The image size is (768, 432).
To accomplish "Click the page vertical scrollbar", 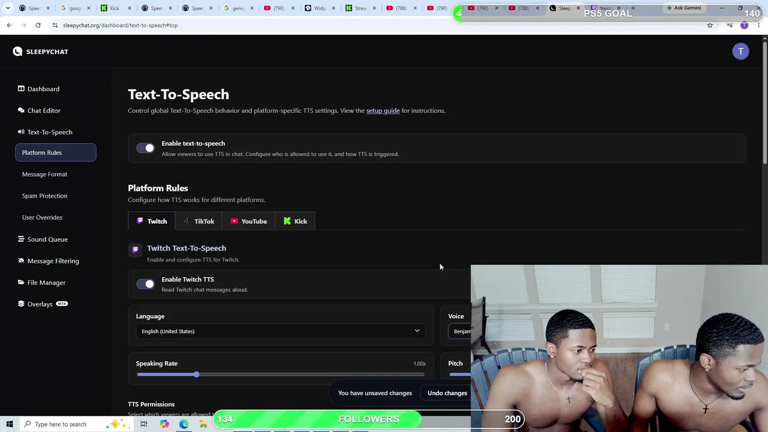I will 764,102.
